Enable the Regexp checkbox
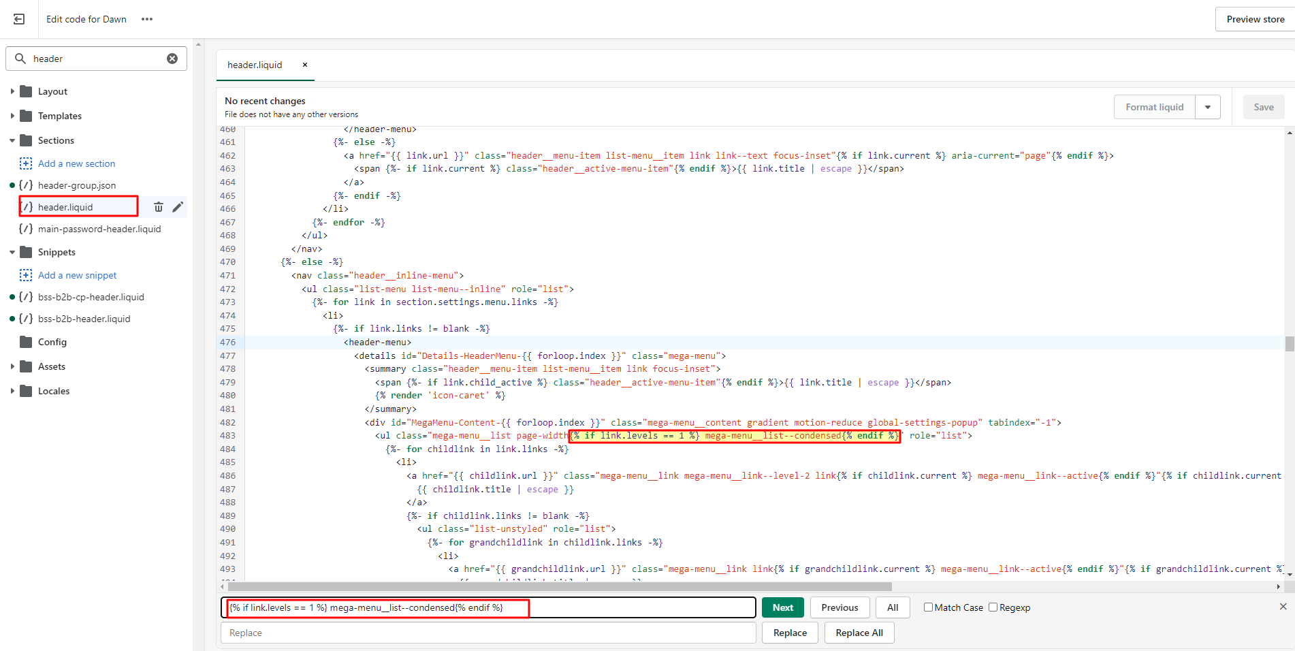The height and width of the screenshot is (651, 1295). tap(993, 607)
